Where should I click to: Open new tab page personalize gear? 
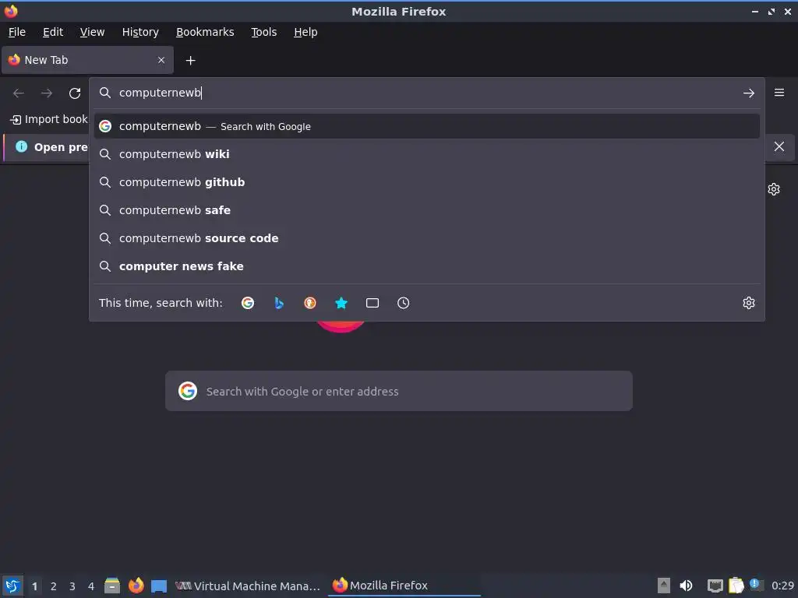pyautogui.click(x=774, y=189)
